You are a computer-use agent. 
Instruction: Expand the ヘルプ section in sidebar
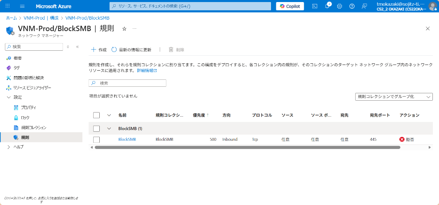click(9, 147)
